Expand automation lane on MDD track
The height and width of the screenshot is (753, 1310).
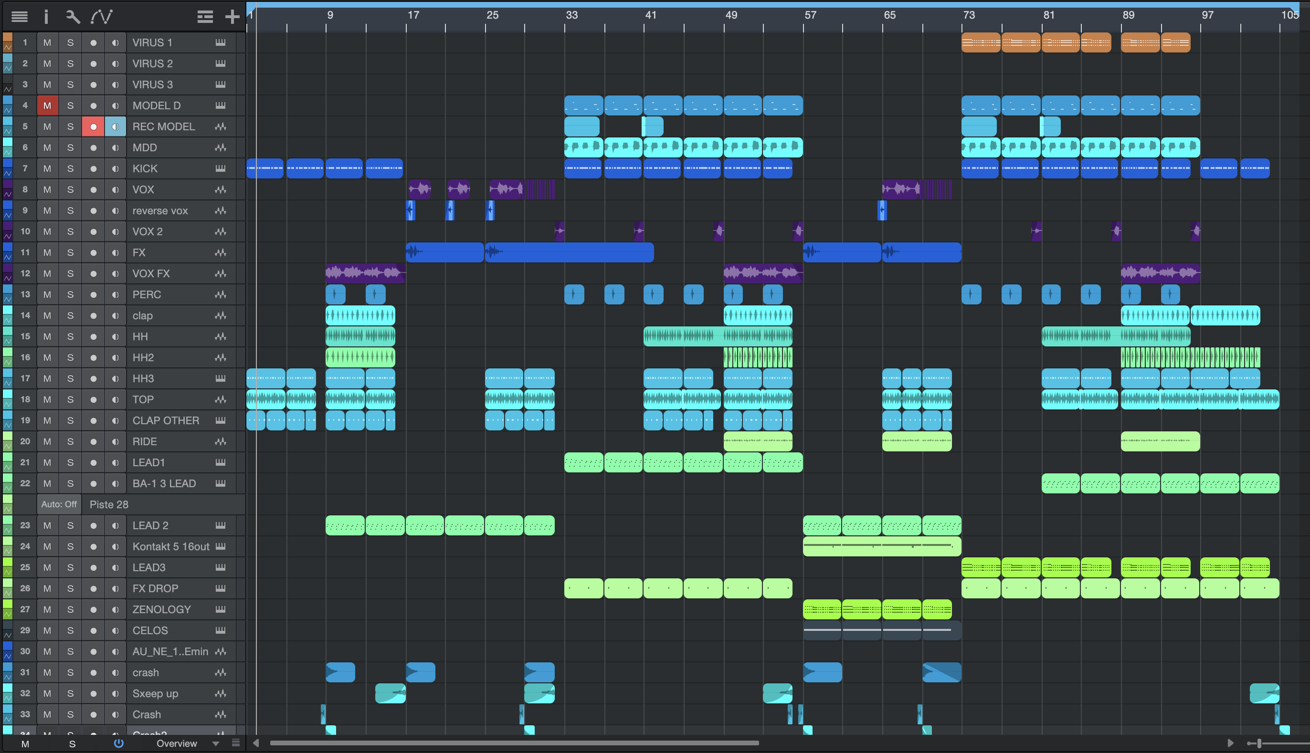click(x=8, y=152)
